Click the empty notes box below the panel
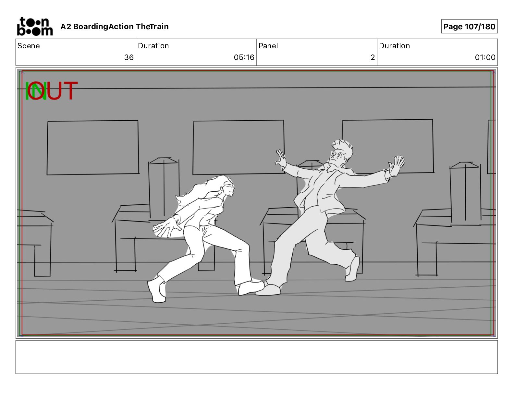 256,357
